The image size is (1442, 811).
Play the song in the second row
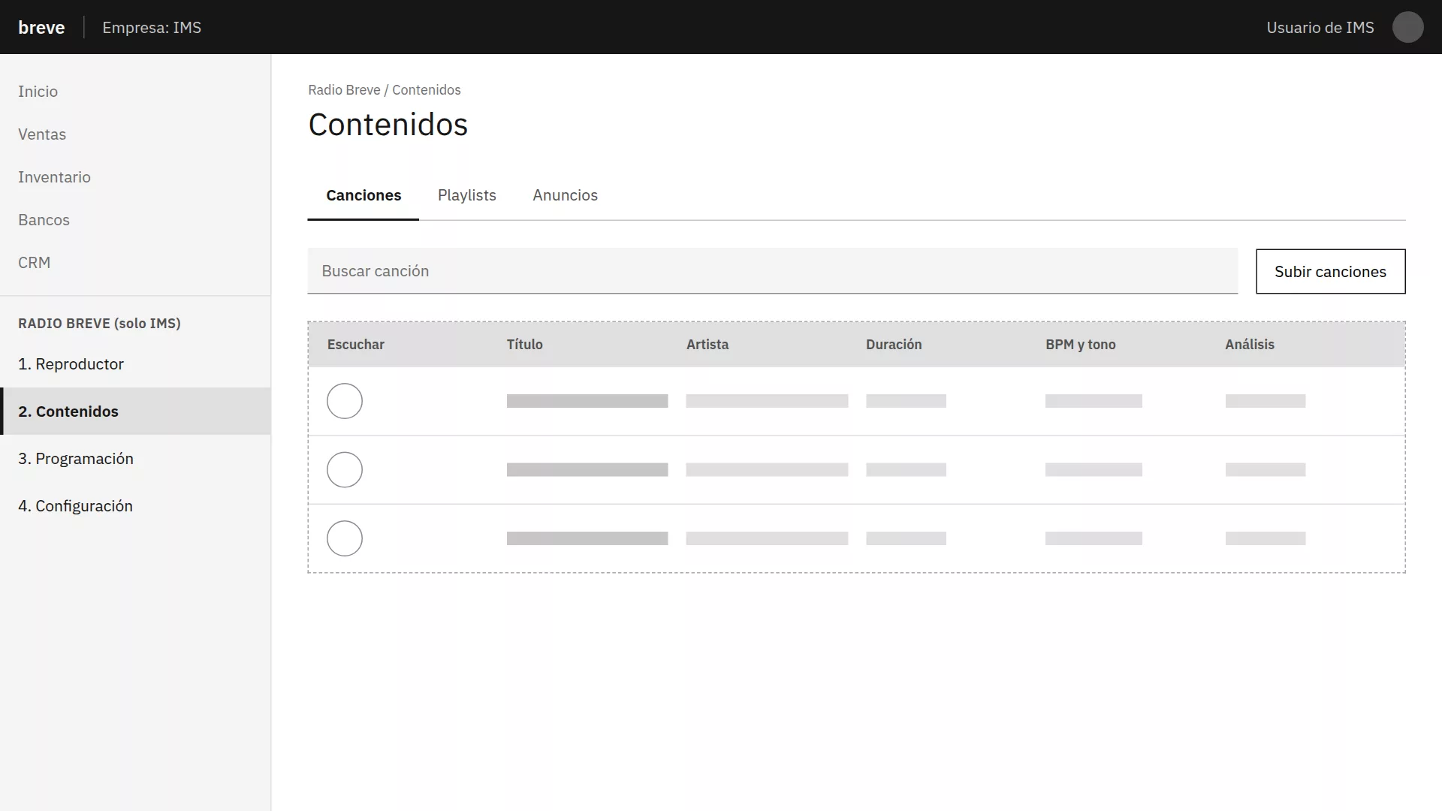click(345, 470)
